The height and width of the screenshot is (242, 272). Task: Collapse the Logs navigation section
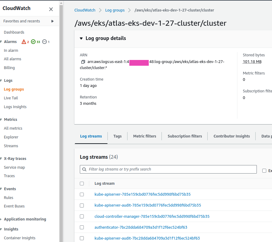tap(1, 81)
